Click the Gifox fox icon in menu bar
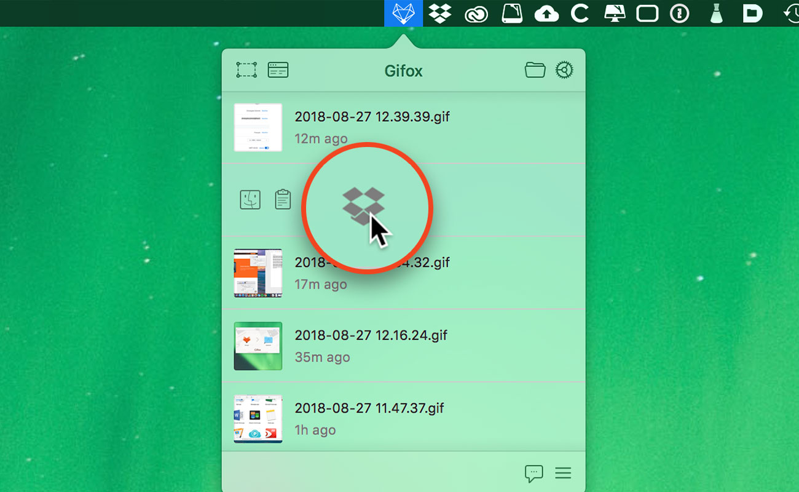799x492 pixels. tap(403, 13)
